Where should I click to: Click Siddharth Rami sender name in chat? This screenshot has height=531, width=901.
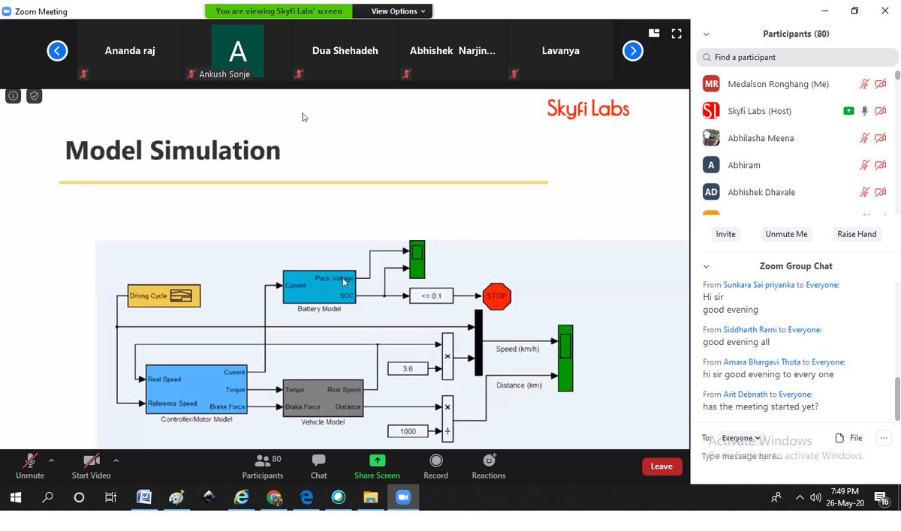pos(750,330)
